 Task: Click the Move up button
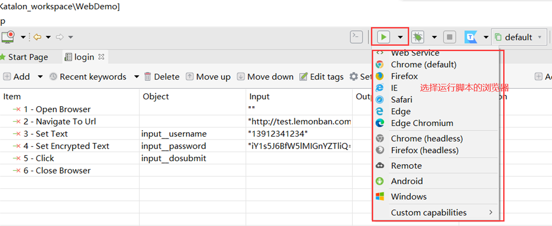pos(209,77)
